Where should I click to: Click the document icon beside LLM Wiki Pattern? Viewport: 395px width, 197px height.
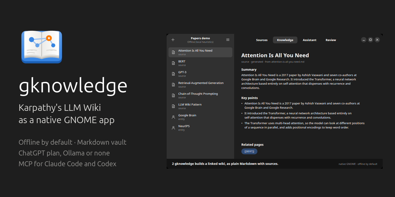point(173,106)
